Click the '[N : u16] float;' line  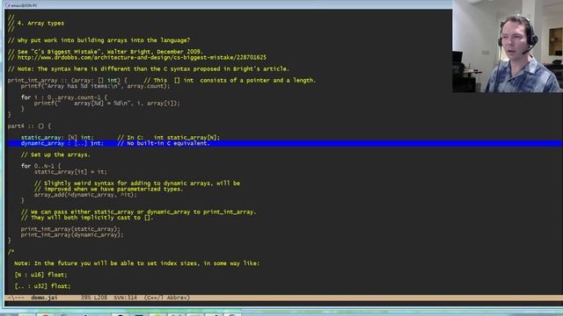40,275
